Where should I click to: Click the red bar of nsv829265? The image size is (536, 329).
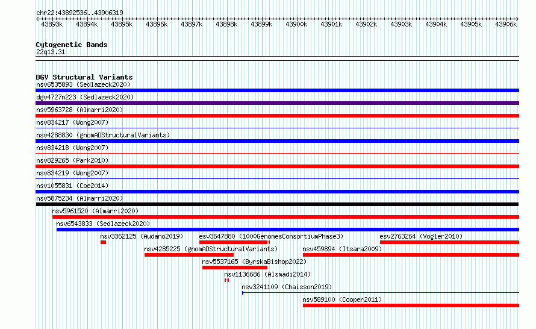(x=277, y=166)
